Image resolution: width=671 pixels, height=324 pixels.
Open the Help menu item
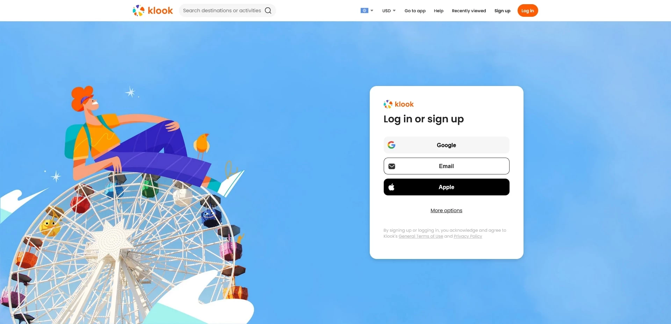tap(439, 11)
